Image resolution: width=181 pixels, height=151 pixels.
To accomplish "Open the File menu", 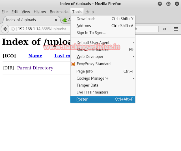I will click(5, 12).
